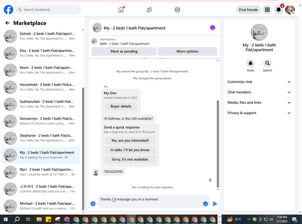Expand Media, files and links section
Image resolution: width=302 pixels, height=224 pixels.
(x=259, y=103)
